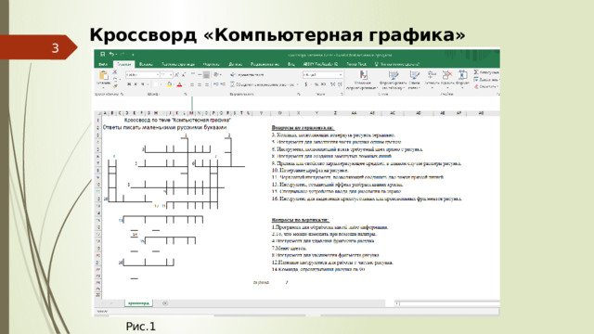Image resolution: width=594 pixels, height=334 pixels.
Task: Select the Home ribbon tab
Action: 123,64
